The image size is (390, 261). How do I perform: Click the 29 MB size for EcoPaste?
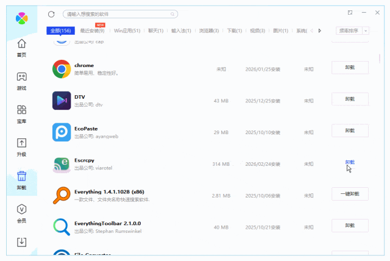(x=221, y=132)
